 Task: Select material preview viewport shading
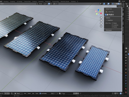pos(119,4)
